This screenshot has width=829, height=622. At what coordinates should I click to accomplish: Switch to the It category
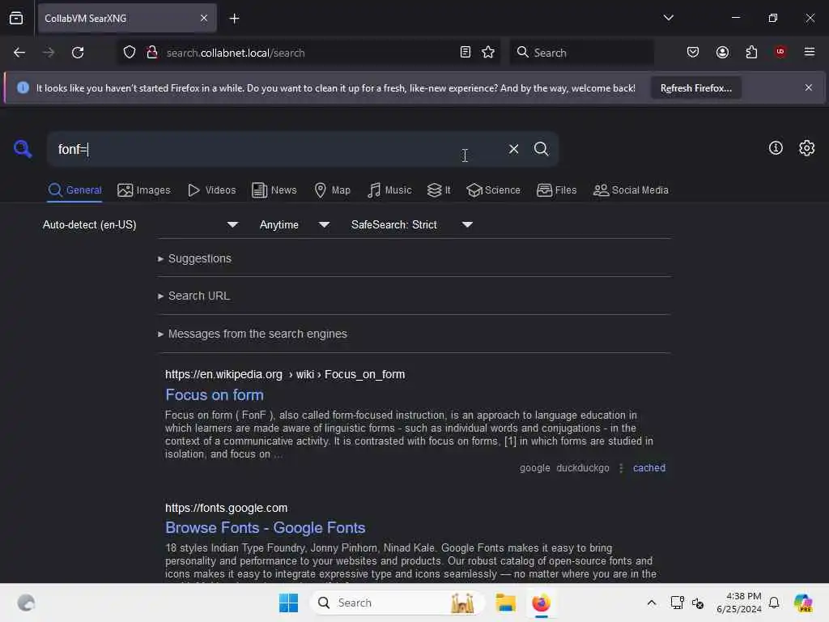point(439,190)
